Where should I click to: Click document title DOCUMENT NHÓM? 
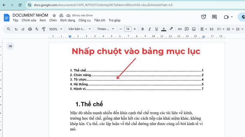click(x=30, y=15)
